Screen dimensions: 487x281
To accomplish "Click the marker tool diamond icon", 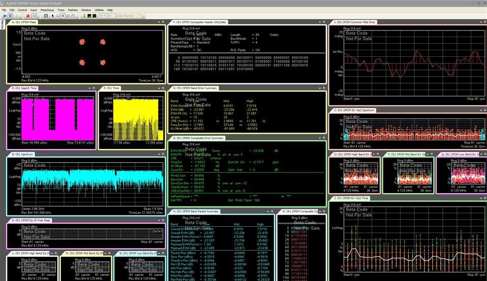I will [x=63, y=16].
